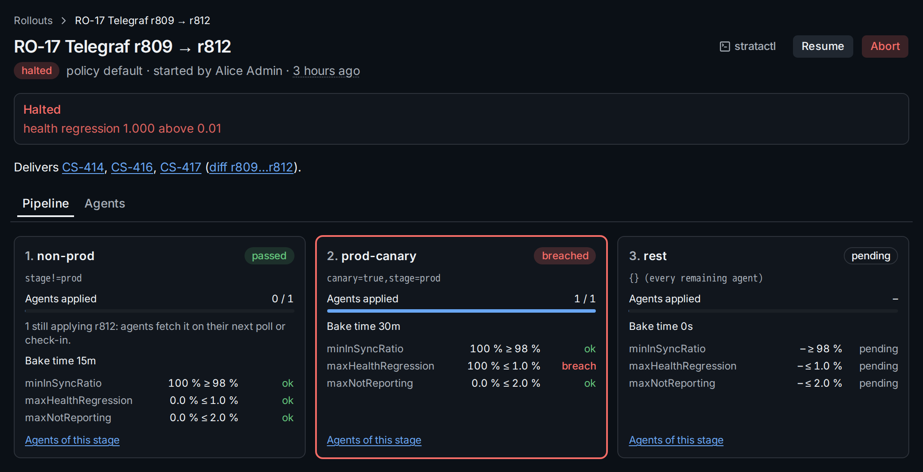
Task: Click the pending badge on rest stage
Action: tap(871, 256)
